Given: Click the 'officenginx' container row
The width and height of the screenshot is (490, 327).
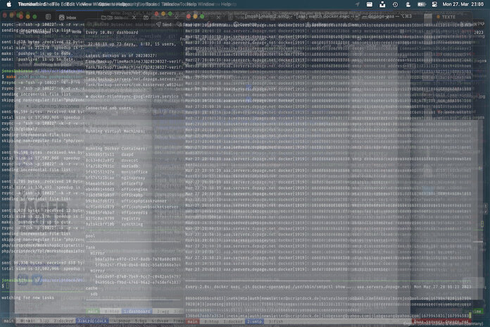Looking at the screenshot, I should coord(117,190).
